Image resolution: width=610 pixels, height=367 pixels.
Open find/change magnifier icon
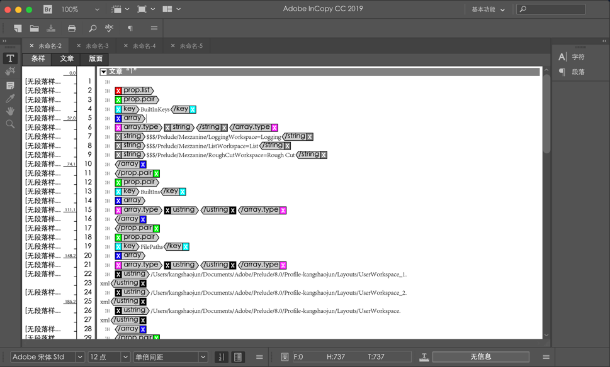[x=93, y=28]
